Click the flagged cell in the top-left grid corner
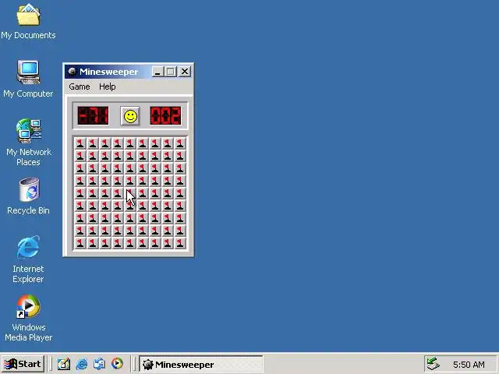This screenshot has width=499, height=374. [x=80, y=143]
